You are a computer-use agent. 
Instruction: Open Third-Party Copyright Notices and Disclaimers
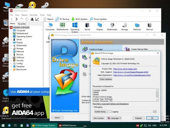pyautogui.click(x=111, y=104)
